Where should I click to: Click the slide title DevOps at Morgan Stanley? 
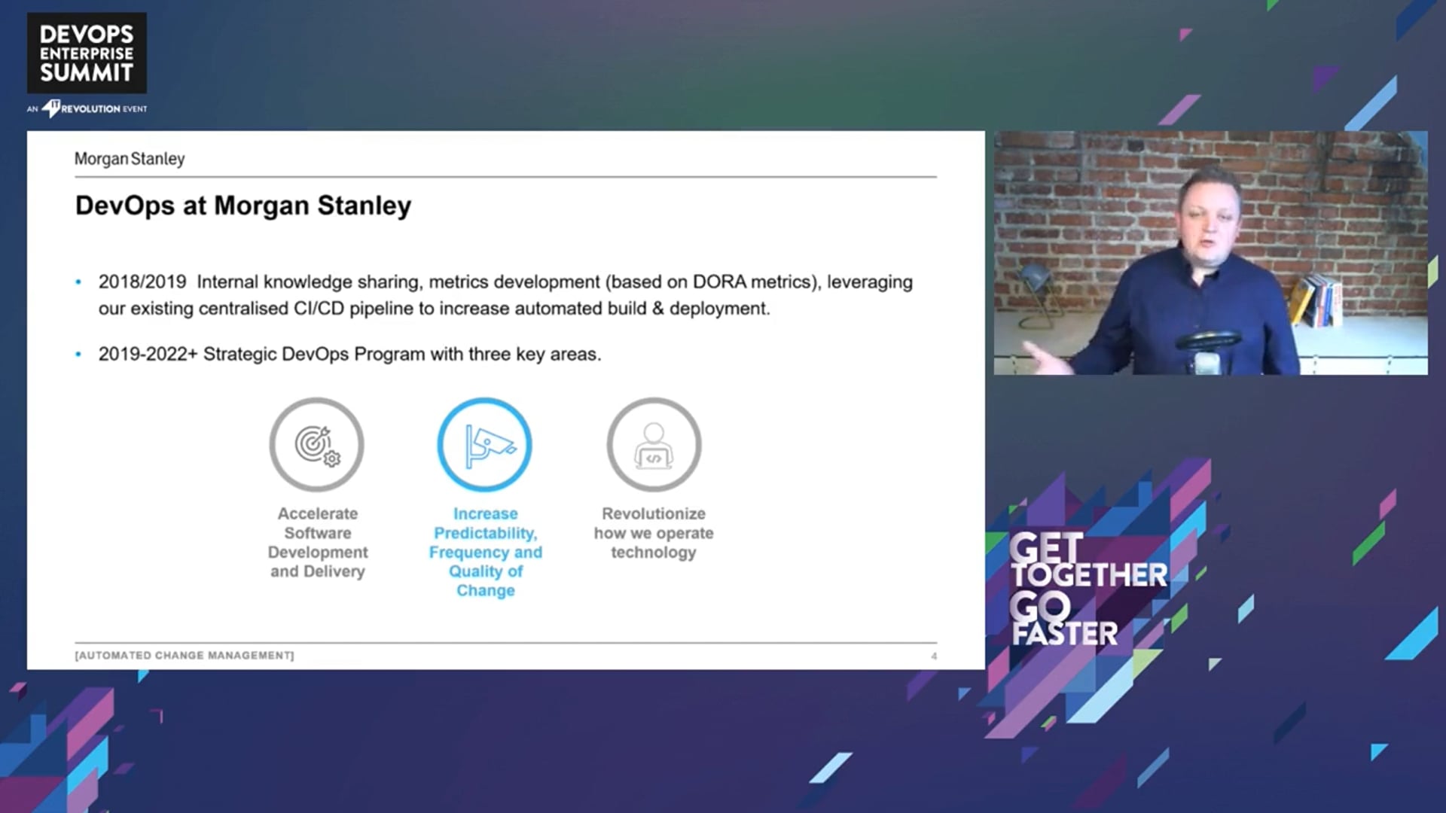(x=243, y=206)
